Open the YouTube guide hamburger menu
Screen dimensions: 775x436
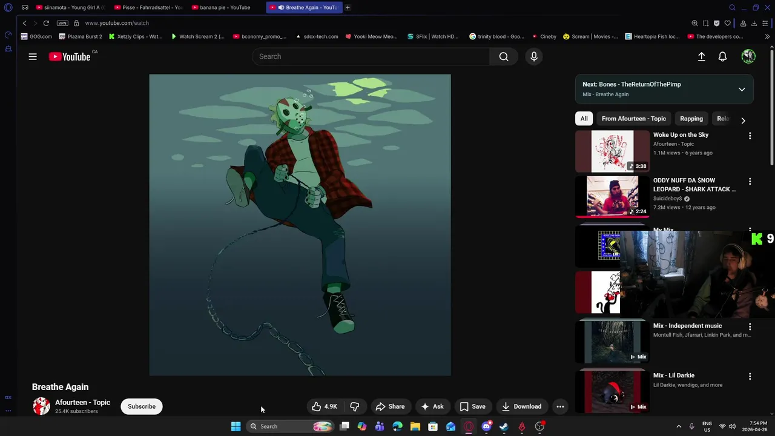33,56
